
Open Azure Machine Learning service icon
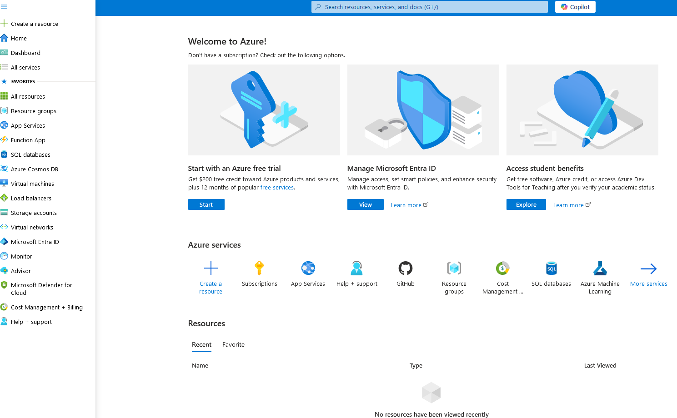[x=600, y=268]
